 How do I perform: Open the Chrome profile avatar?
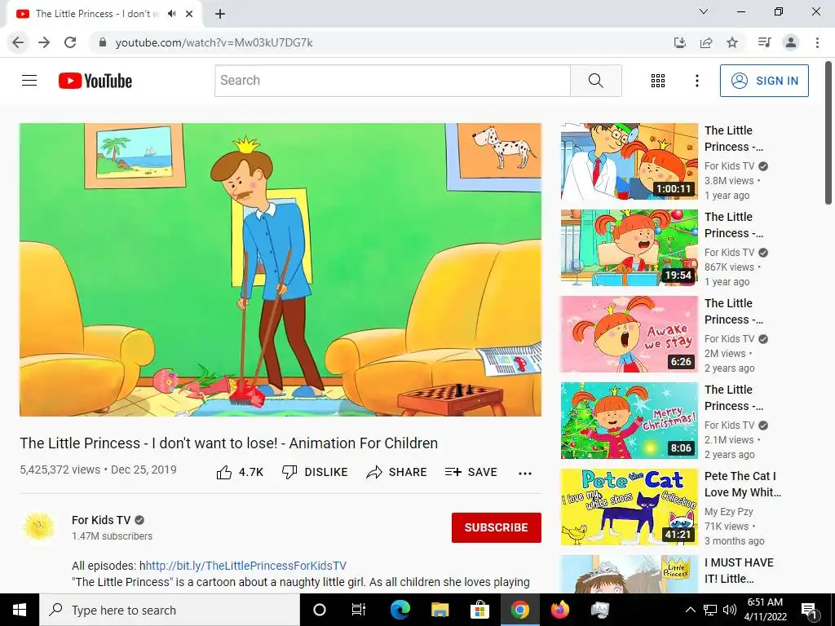(x=791, y=42)
